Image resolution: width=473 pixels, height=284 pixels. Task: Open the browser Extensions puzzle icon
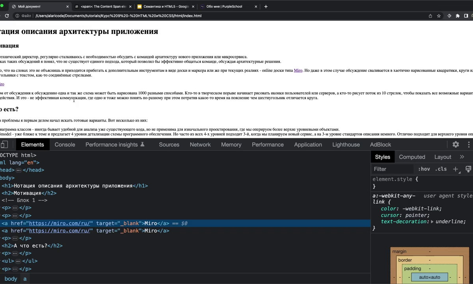click(458, 16)
